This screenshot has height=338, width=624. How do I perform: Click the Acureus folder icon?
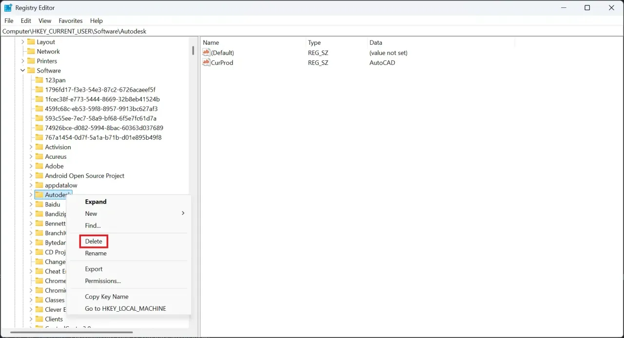click(39, 156)
